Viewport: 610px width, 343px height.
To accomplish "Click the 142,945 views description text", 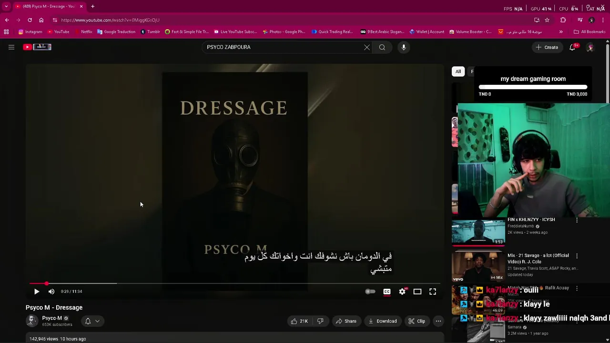I will pos(58,339).
